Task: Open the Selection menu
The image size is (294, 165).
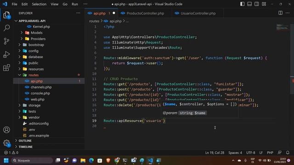Action: tap(39, 4)
